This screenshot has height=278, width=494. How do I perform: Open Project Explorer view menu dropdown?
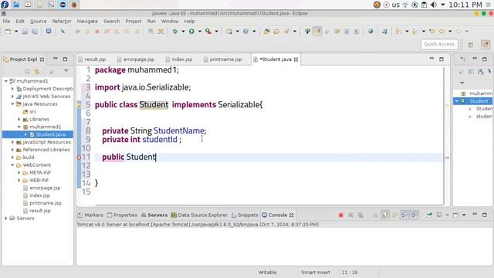tap(66, 71)
